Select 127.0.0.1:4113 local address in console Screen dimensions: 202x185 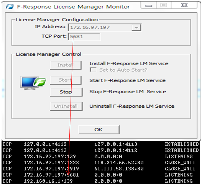tap(45, 150)
